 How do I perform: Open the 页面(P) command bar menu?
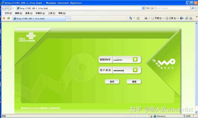(158, 18)
